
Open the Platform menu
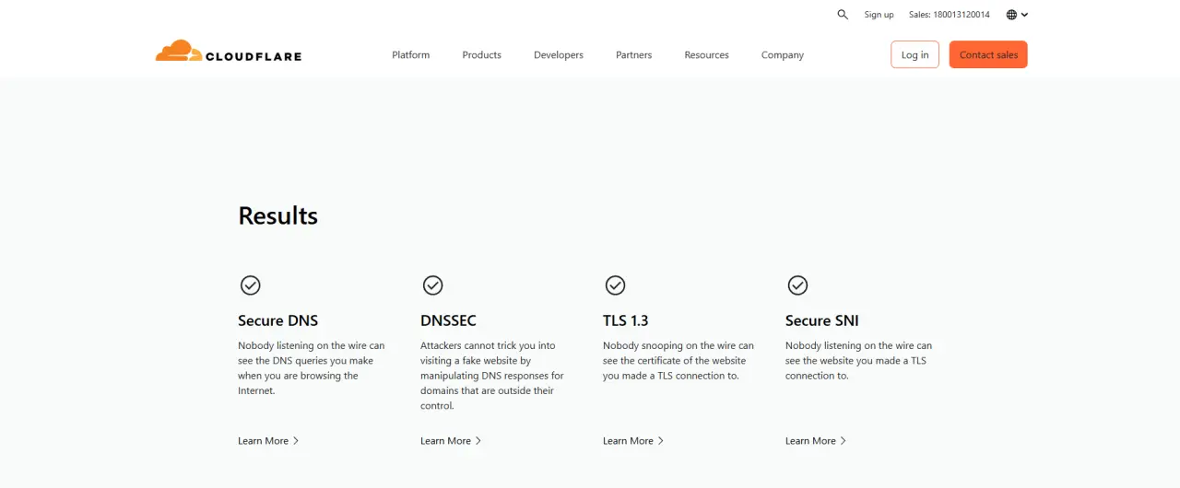410,55
